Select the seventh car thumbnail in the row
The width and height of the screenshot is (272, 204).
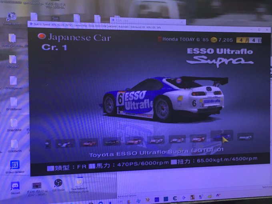point(177,139)
